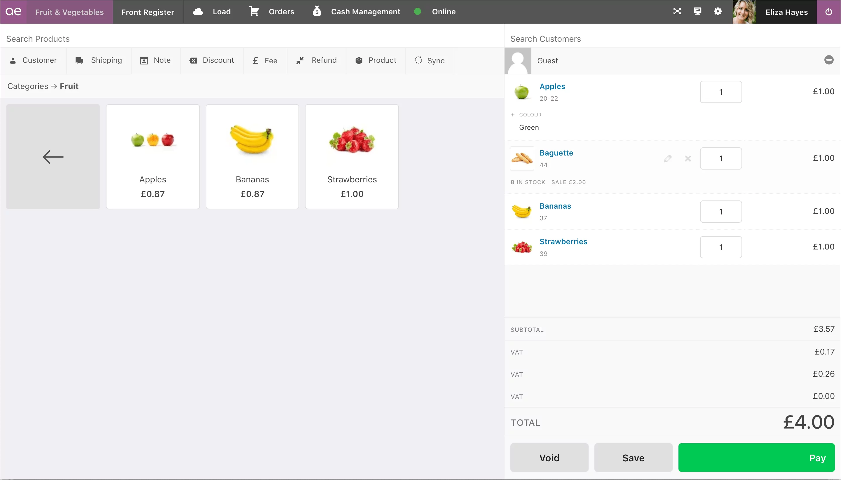
Task: Toggle the Guest customer remove button
Action: click(x=828, y=60)
